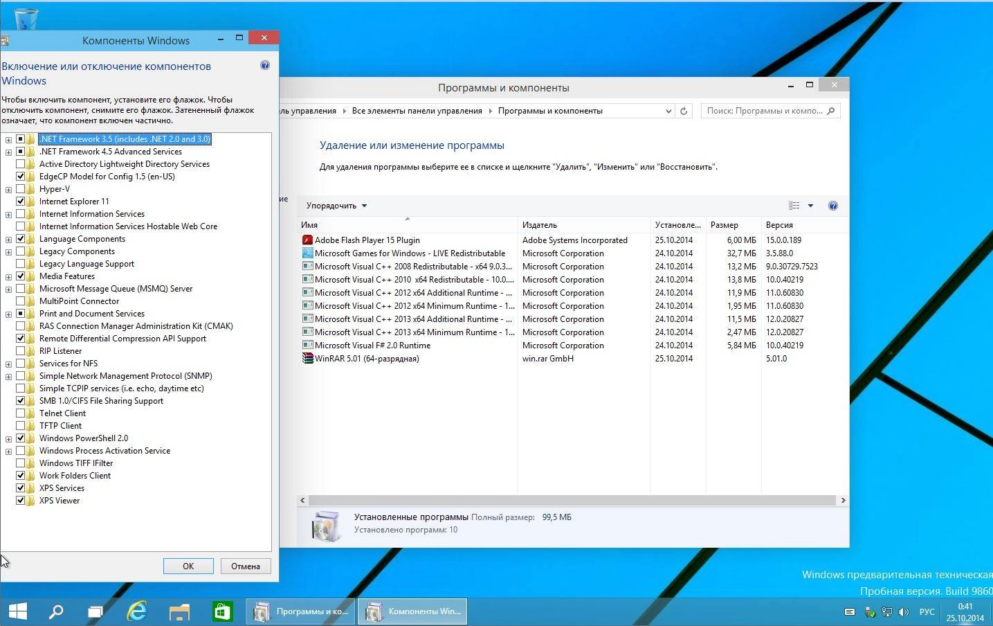Sort by the Издатель column header

pyautogui.click(x=584, y=225)
